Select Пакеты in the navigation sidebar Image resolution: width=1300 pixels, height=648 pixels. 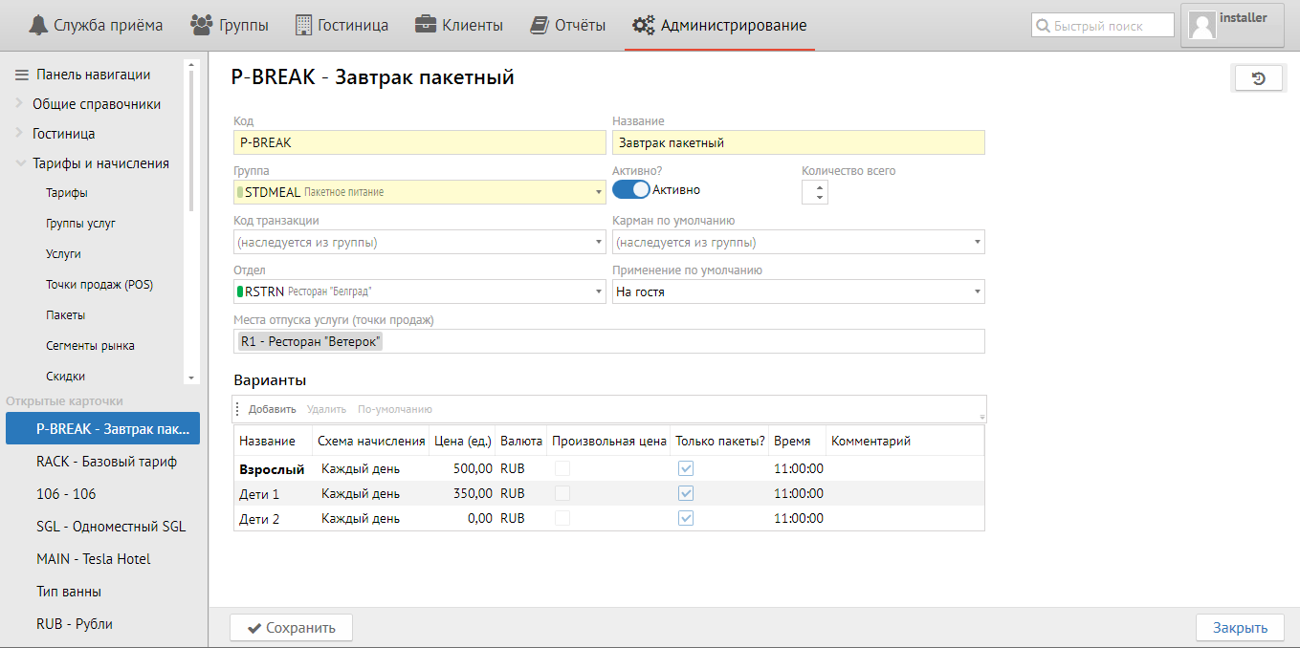coord(65,314)
